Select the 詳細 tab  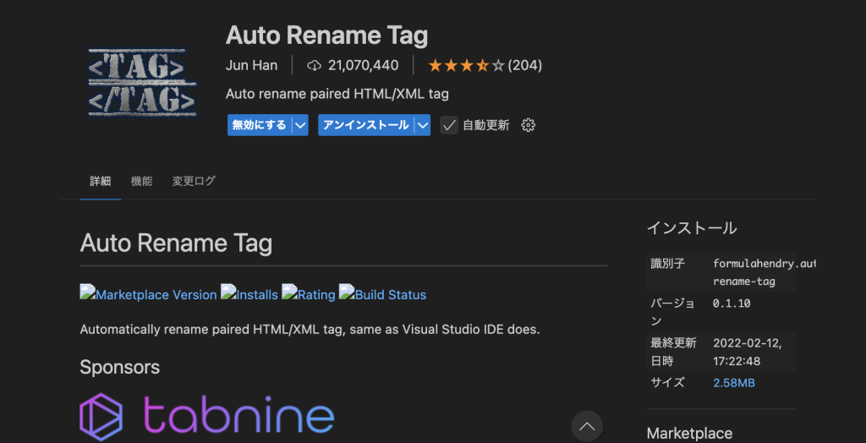100,181
